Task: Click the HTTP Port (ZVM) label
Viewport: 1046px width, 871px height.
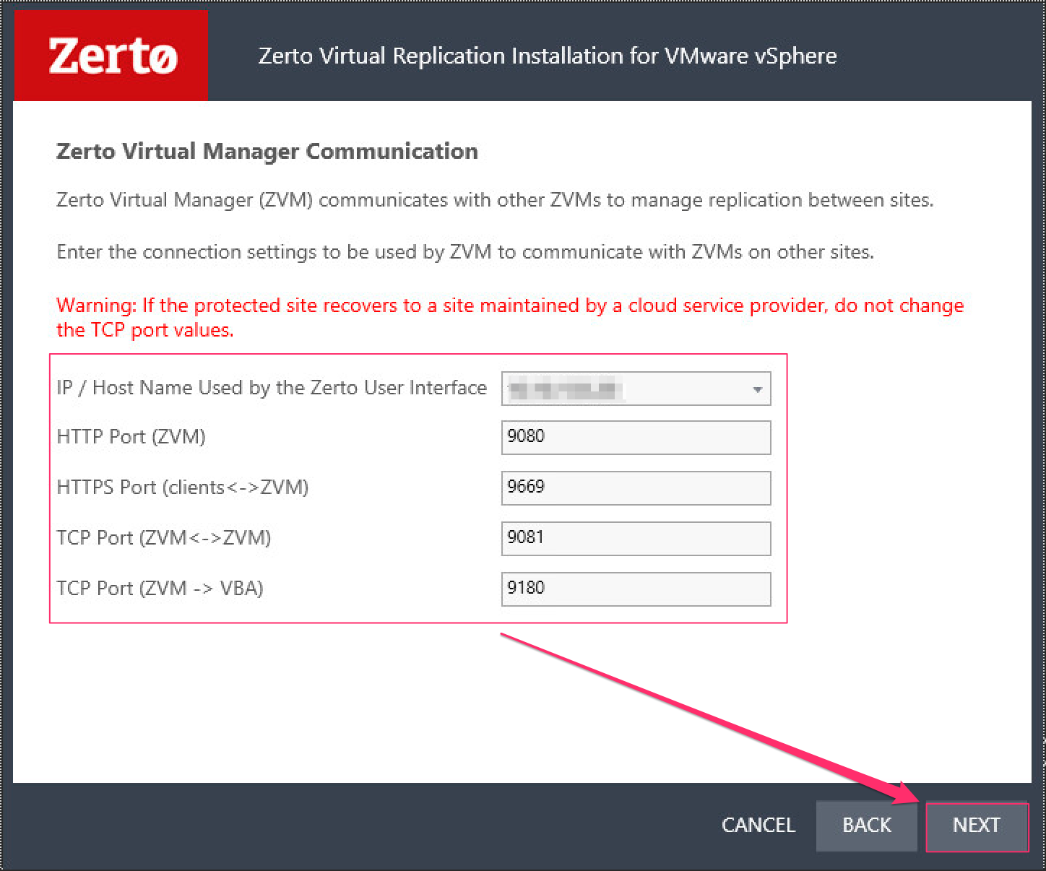Action: [x=130, y=437]
